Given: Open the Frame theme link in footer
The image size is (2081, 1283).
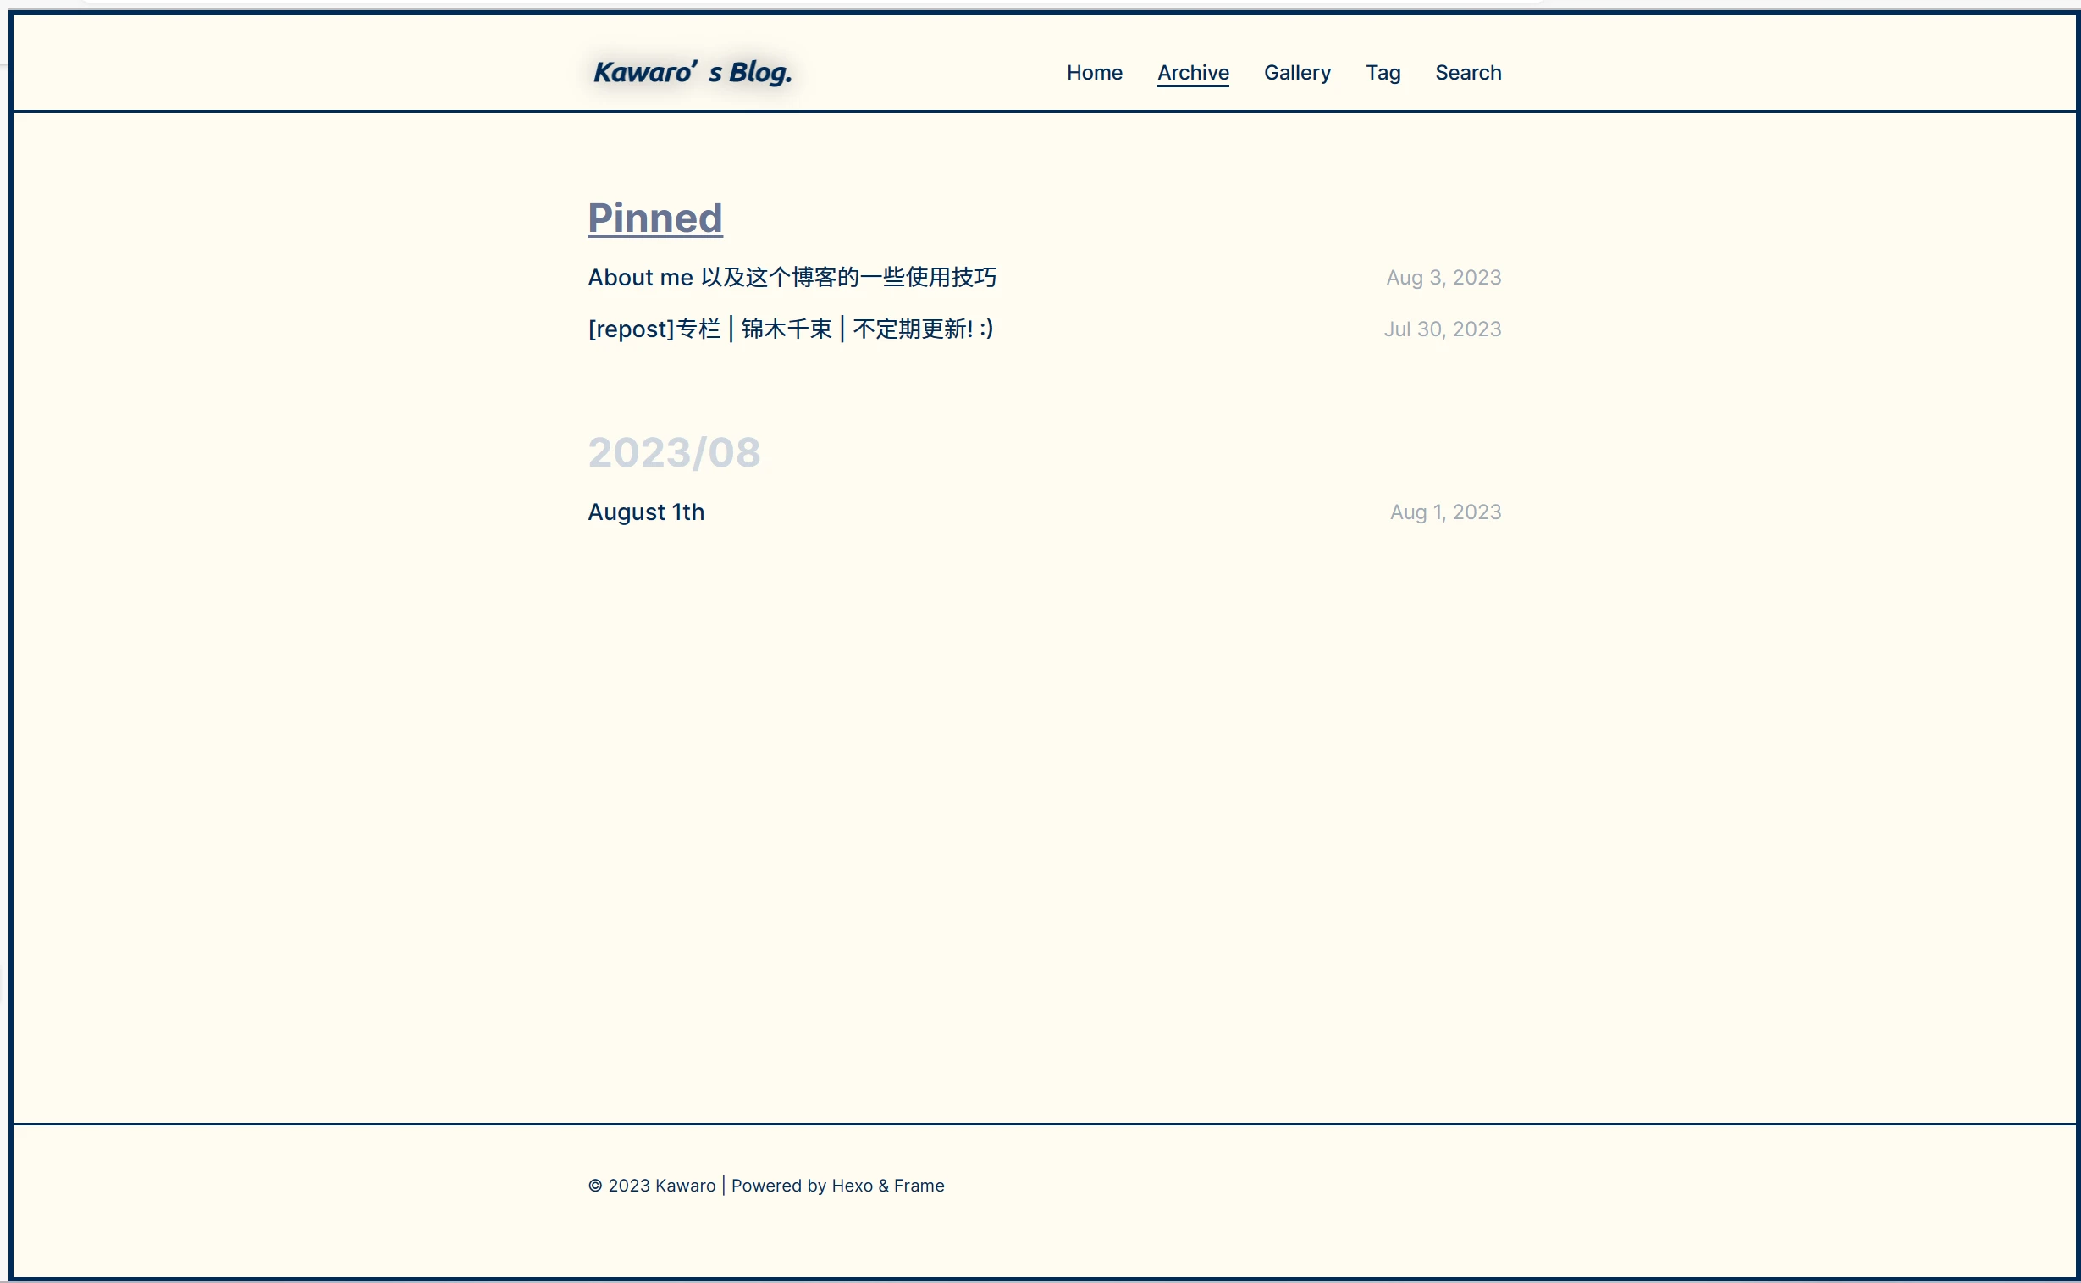Looking at the screenshot, I should point(919,1186).
